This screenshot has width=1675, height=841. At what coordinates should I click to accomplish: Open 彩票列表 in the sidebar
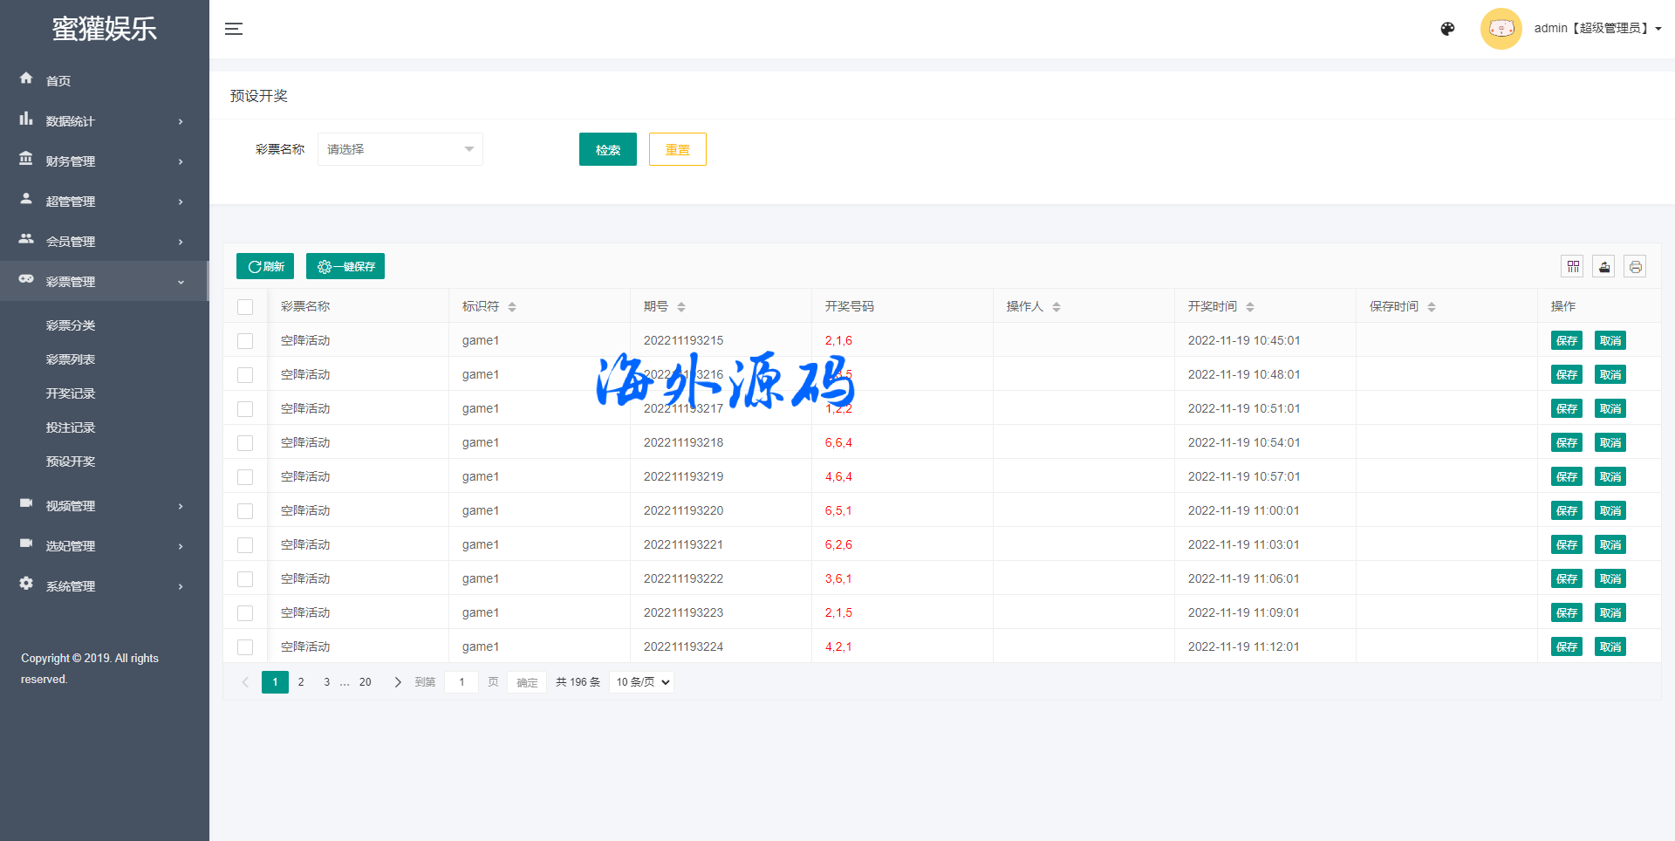click(71, 359)
